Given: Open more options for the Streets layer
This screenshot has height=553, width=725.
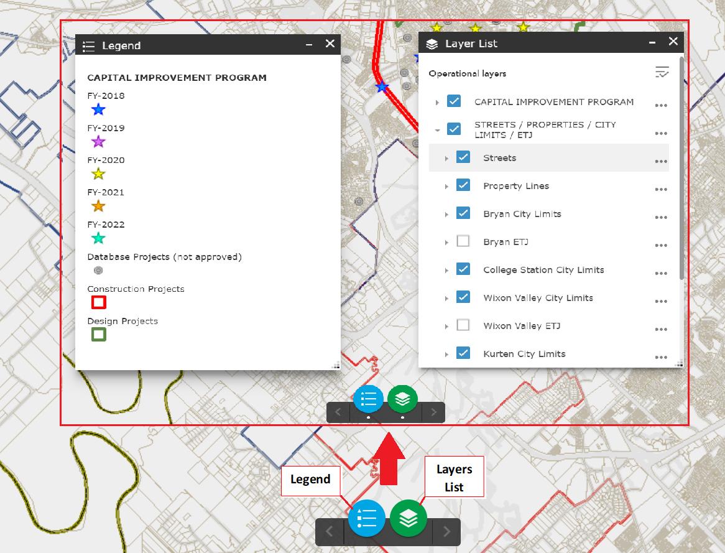Looking at the screenshot, I should click(661, 160).
